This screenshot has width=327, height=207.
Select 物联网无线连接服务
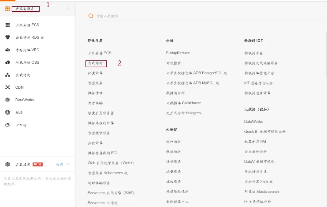tap(261, 63)
